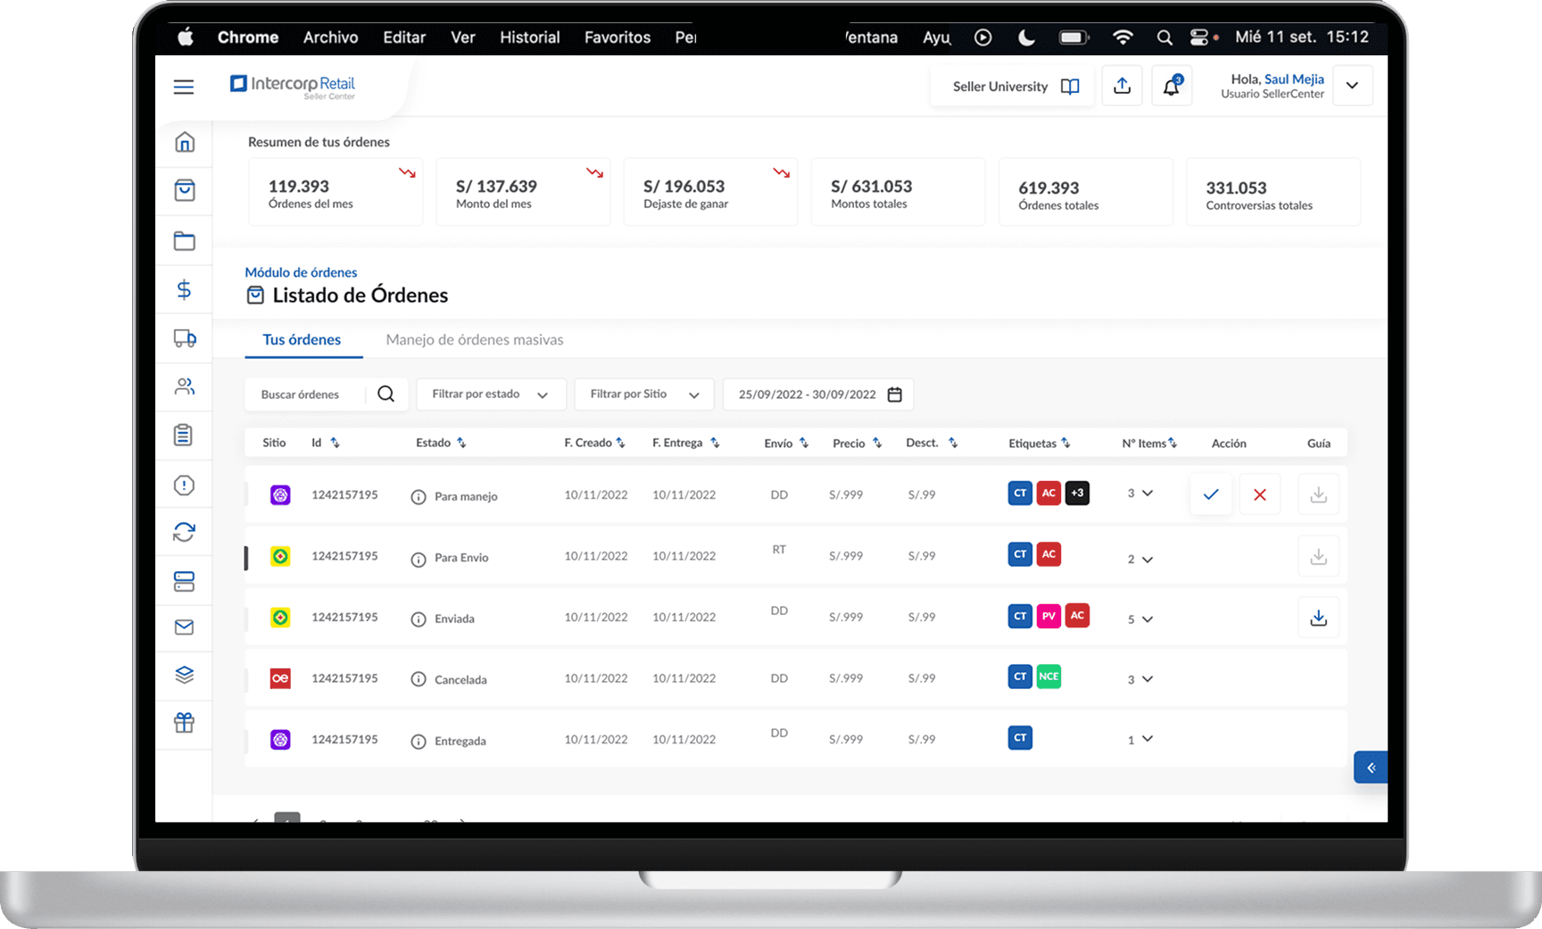Open the gift box sidebar icon
Viewport: 1542px width, 929px height.
[185, 723]
